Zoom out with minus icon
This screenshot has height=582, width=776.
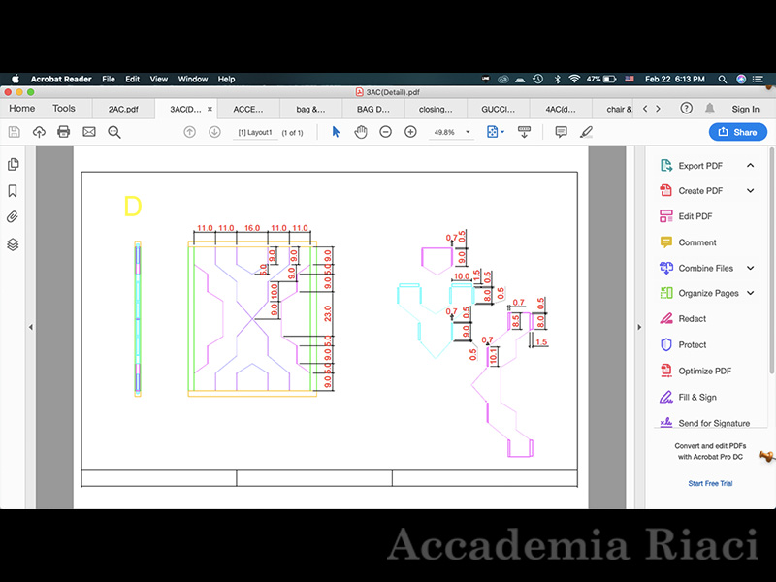click(385, 132)
